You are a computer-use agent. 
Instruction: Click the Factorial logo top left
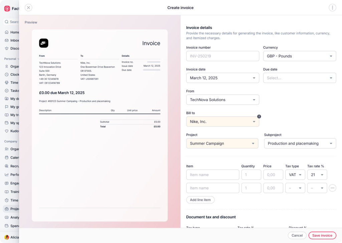click(7, 8)
